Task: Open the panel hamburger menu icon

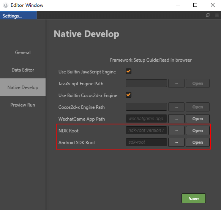Action: (217, 15)
